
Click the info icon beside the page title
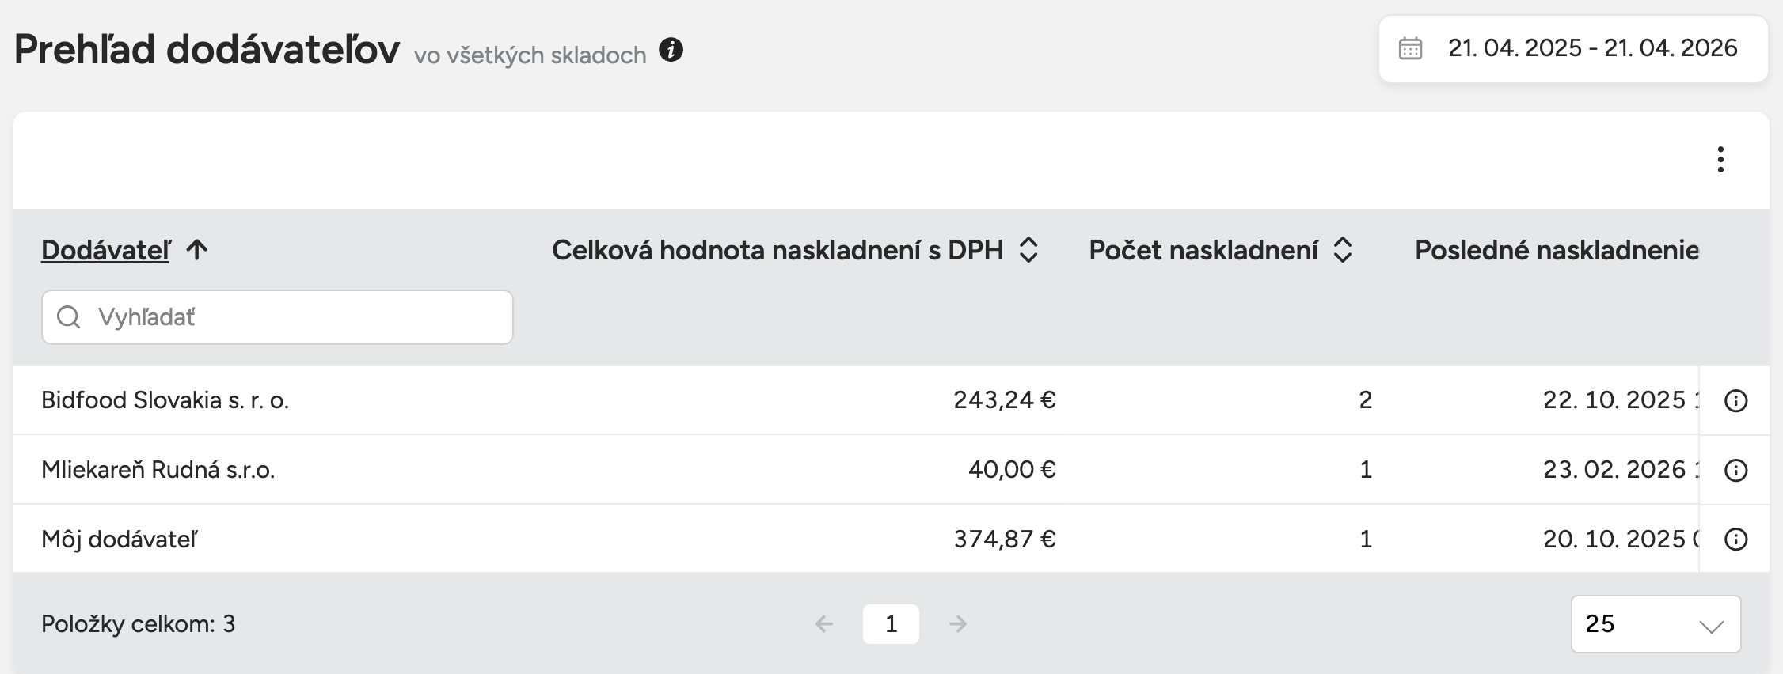tap(671, 50)
